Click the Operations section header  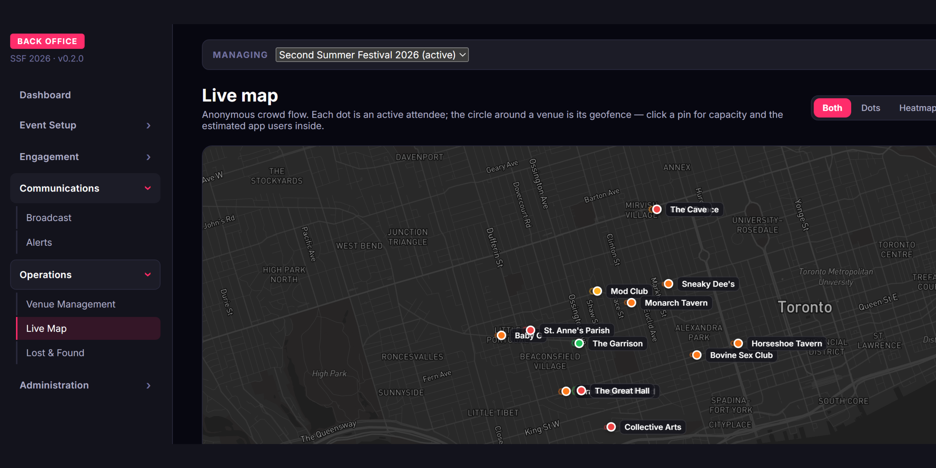pos(85,275)
